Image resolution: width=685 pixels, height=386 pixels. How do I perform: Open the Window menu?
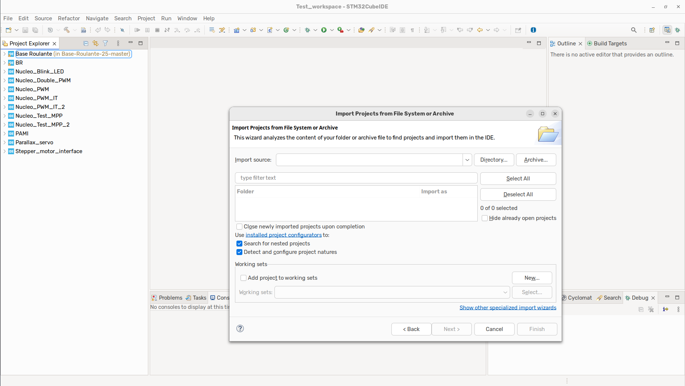[187, 18]
